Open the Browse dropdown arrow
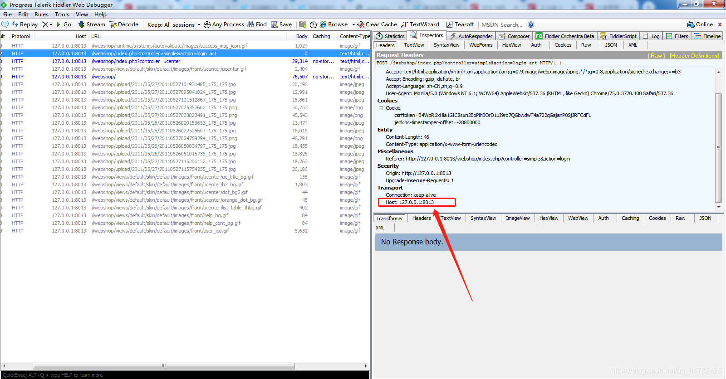 [x=353, y=24]
